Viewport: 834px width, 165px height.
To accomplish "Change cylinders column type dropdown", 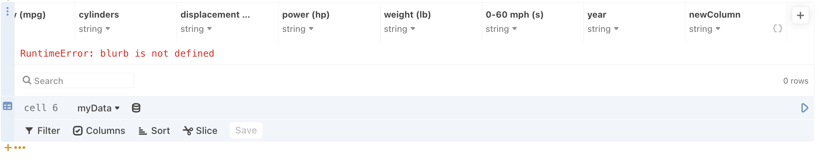I will coord(94,29).
